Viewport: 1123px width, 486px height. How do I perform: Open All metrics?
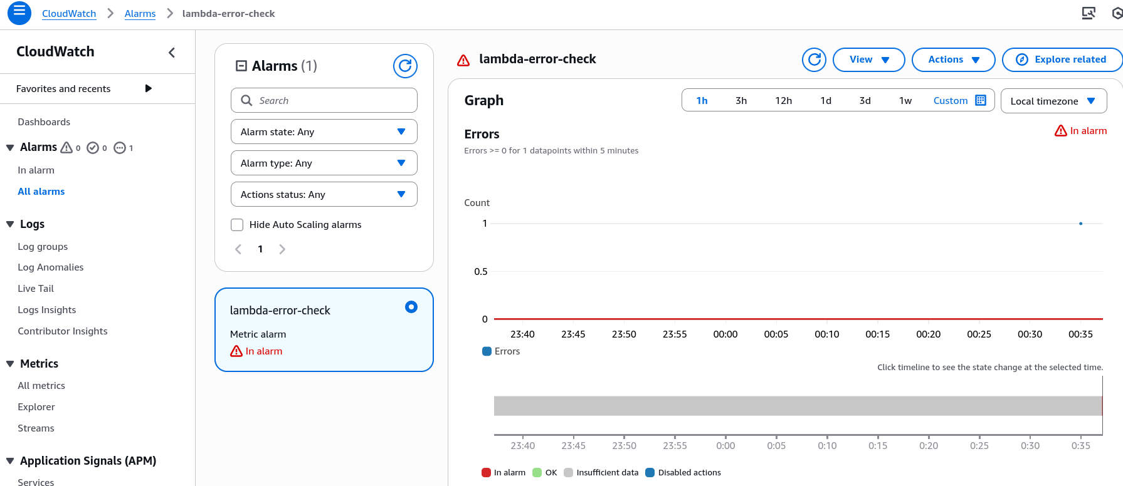click(x=41, y=386)
